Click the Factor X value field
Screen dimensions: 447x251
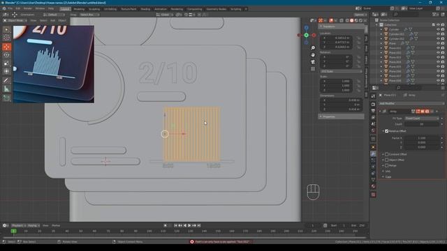tap(422, 138)
